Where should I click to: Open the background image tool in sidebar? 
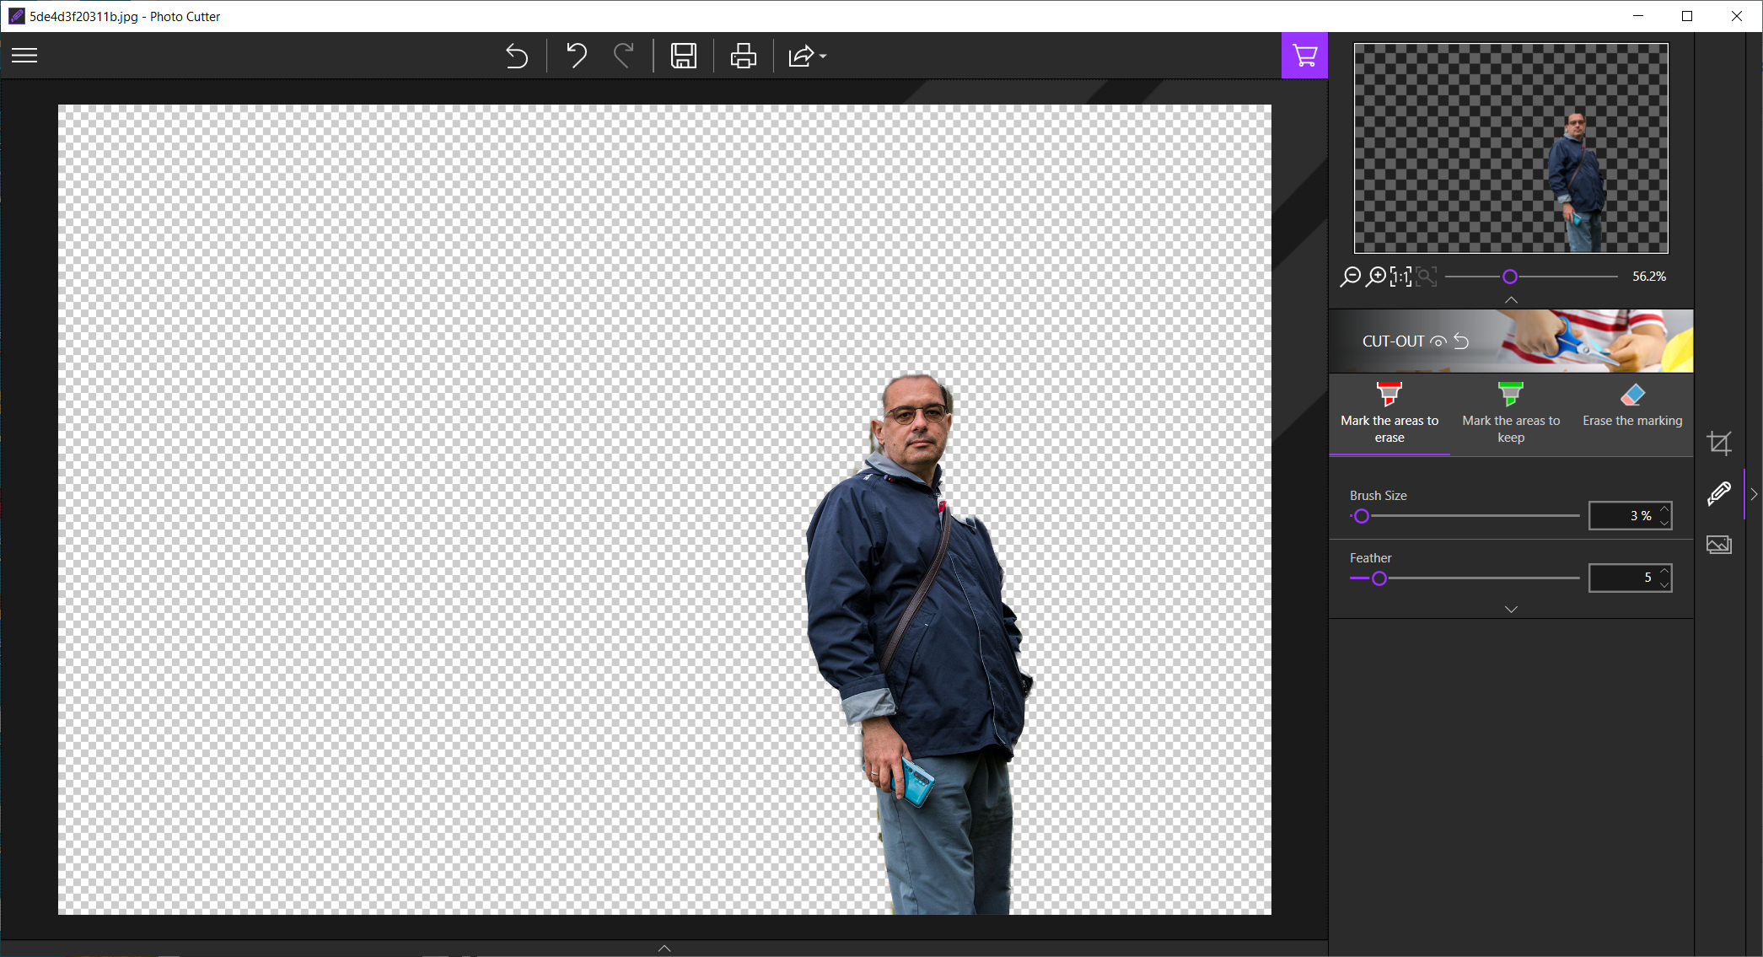pos(1718,545)
